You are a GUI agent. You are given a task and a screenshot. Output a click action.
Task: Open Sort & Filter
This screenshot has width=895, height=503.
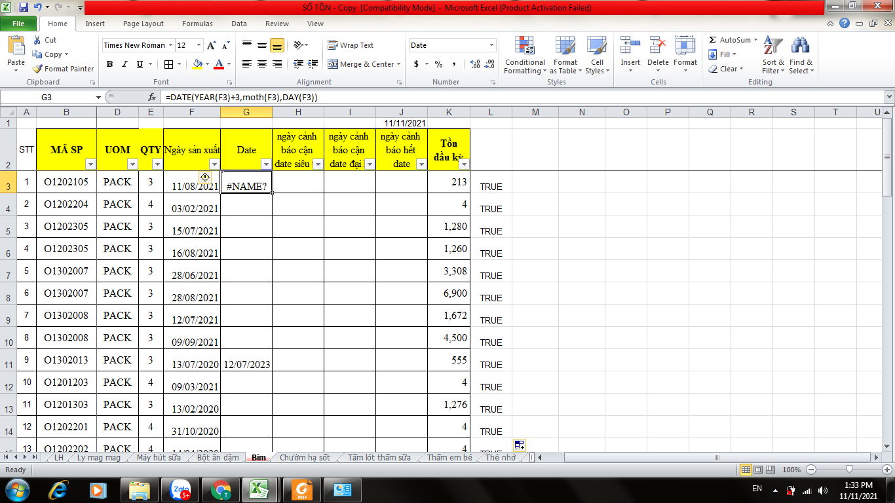click(x=773, y=55)
